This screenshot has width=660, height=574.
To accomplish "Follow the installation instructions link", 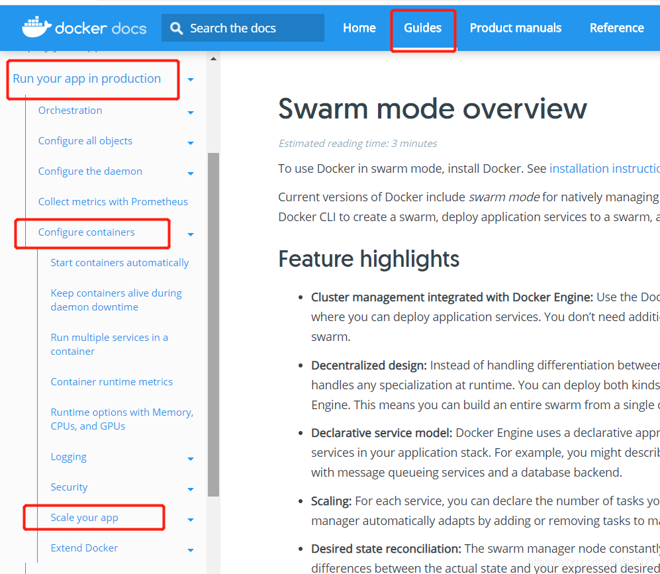I will 604,169.
